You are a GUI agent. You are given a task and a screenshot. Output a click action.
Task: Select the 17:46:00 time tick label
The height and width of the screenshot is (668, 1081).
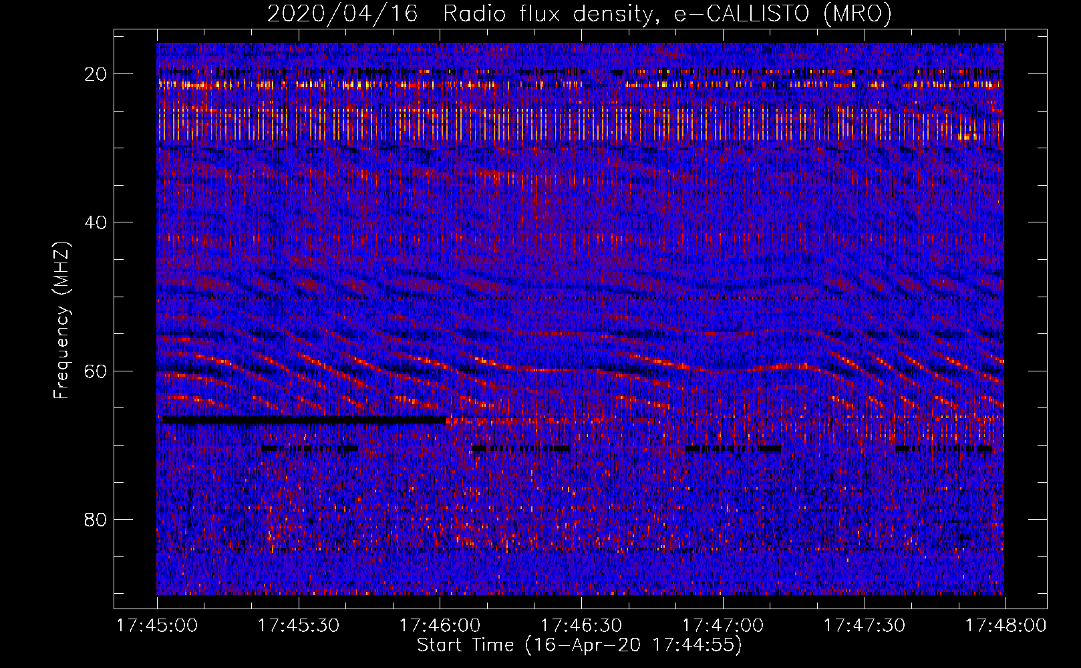point(440,625)
